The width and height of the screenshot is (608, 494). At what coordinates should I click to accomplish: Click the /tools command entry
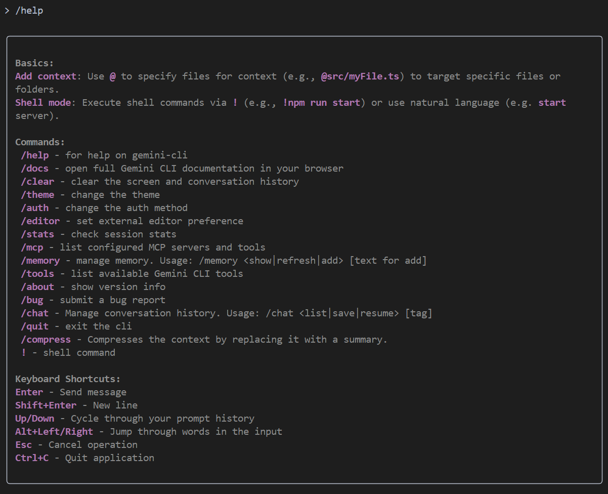tap(37, 274)
